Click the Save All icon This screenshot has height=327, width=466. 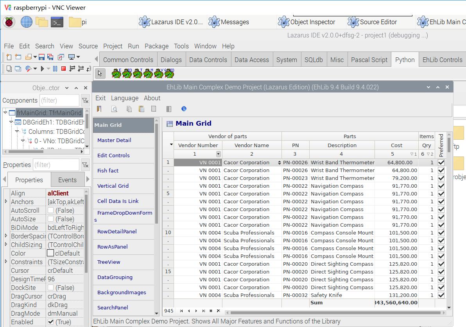(50, 57)
